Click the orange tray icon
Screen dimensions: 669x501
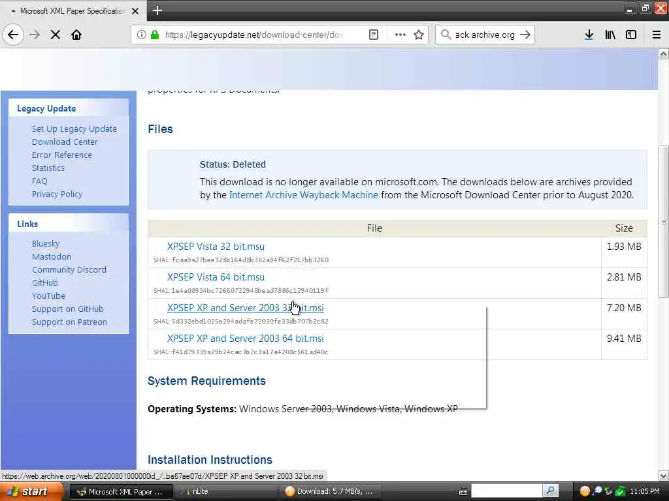click(585, 491)
